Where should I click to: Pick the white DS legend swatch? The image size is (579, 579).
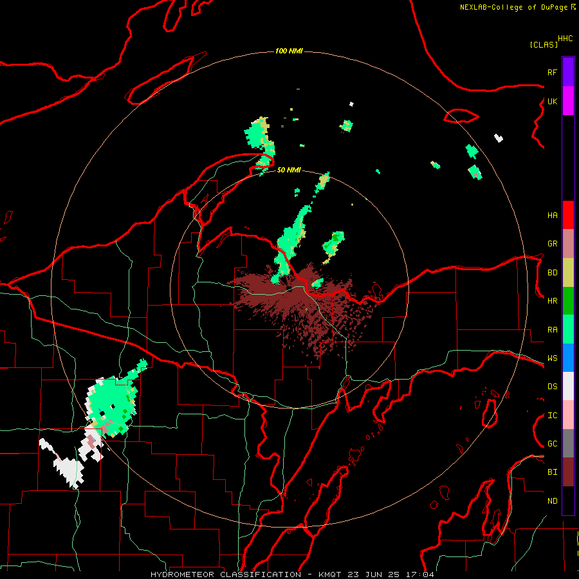click(x=568, y=386)
